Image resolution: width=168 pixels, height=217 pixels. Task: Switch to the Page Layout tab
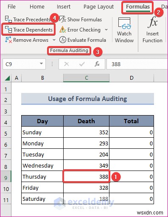click(x=98, y=7)
